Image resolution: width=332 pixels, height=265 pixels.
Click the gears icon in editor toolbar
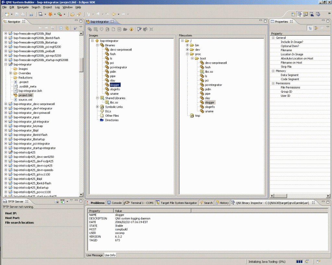coord(90,29)
